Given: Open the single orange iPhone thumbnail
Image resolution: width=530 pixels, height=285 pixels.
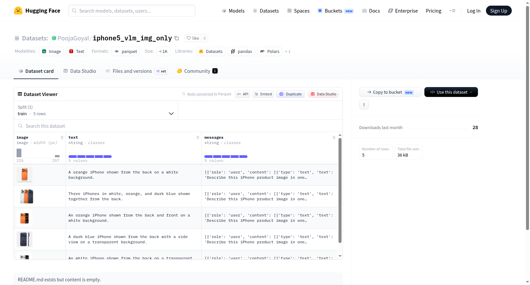Looking at the screenshot, I should click(25, 175).
